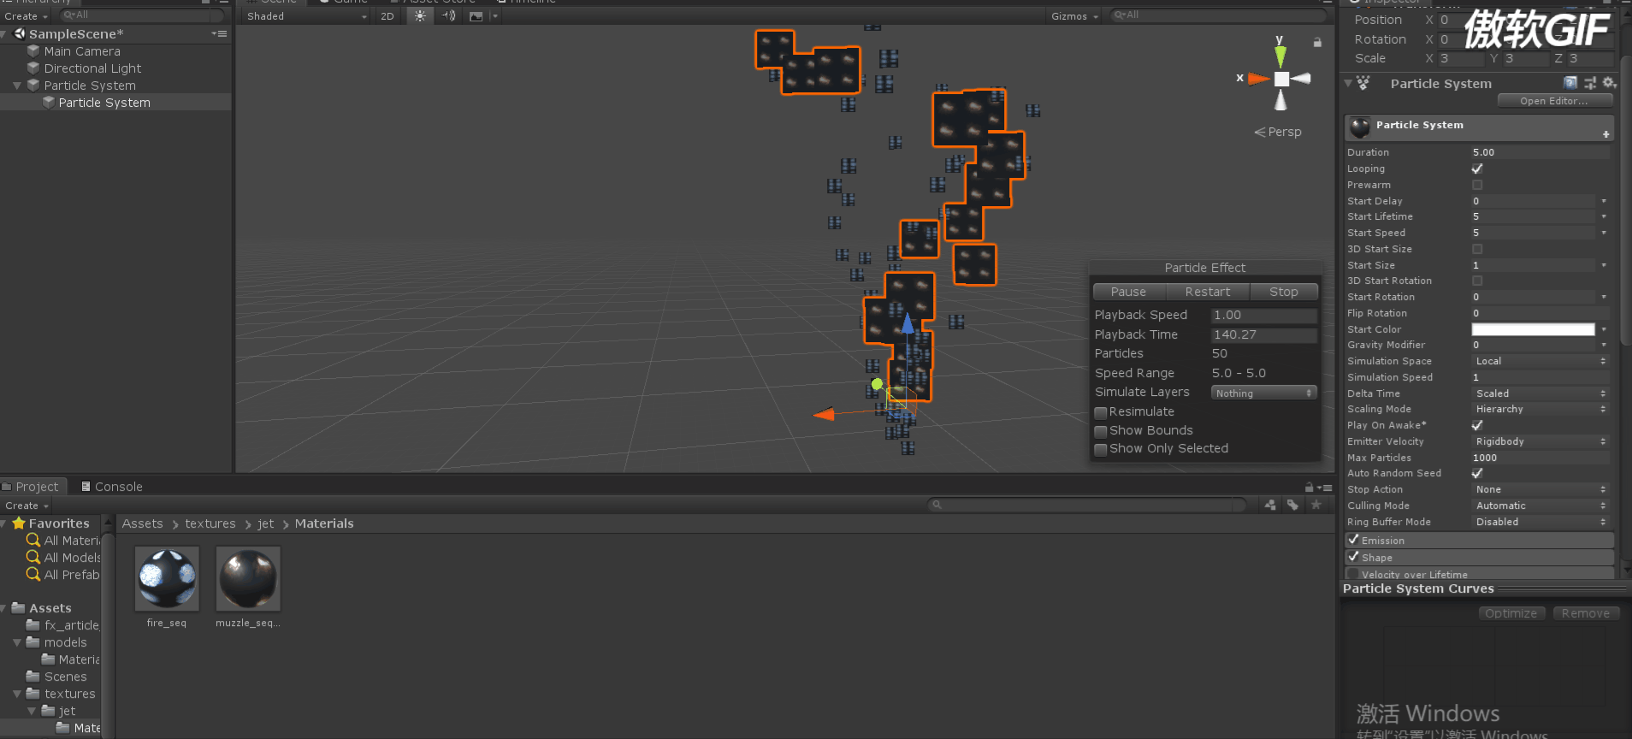Toggle Persp projection label
The width and height of the screenshot is (1632, 739).
click(x=1278, y=132)
